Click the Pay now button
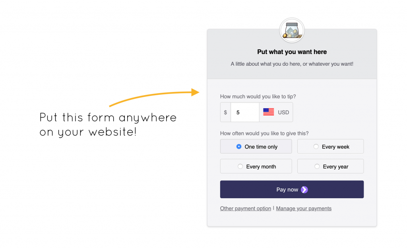The width and height of the screenshot is (407, 248). click(292, 189)
